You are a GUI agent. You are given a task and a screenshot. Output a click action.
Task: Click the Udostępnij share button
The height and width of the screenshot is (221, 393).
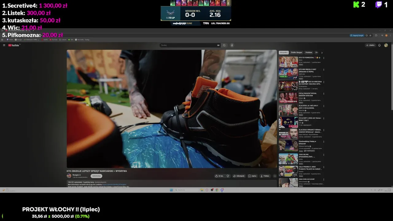click(x=239, y=176)
